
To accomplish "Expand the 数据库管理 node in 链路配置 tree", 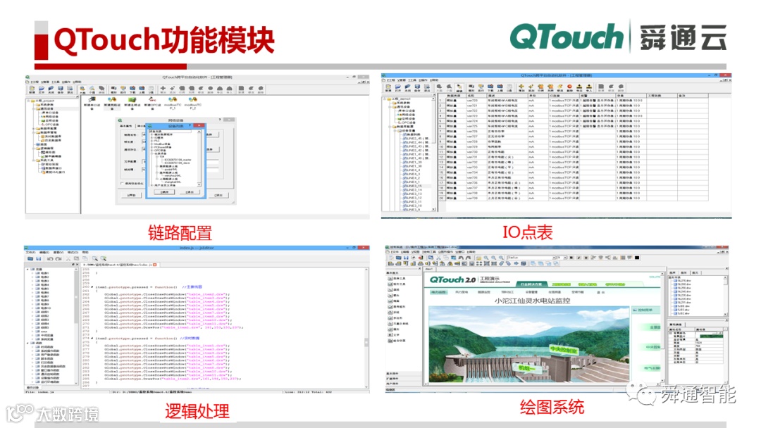I will [x=34, y=132].
